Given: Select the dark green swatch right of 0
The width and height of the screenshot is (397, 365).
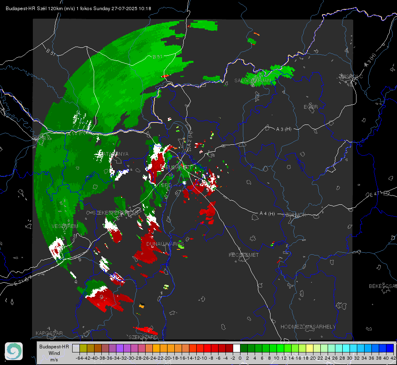Looking at the screenshot, I should (244, 348).
